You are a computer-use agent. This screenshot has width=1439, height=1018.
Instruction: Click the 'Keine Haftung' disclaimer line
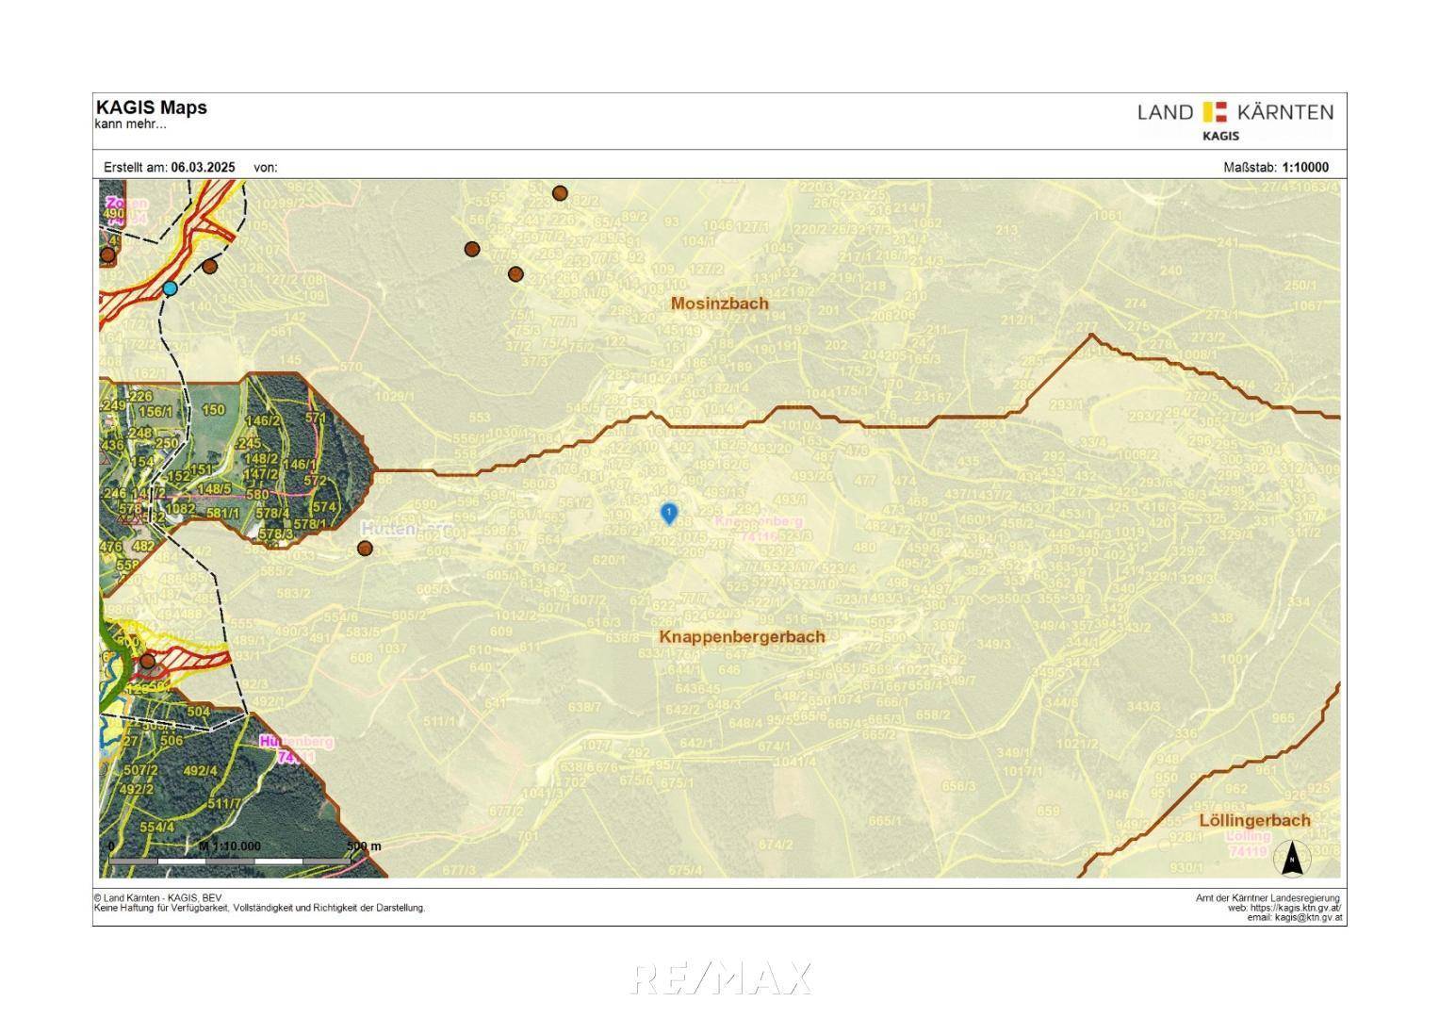click(x=260, y=908)
